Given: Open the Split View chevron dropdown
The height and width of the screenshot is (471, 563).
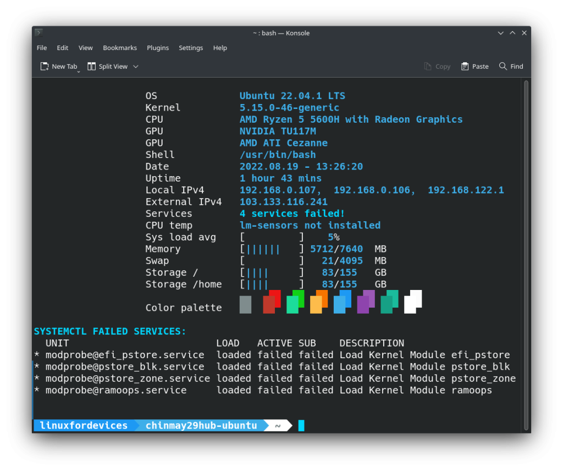Looking at the screenshot, I should click(x=135, y=66).
